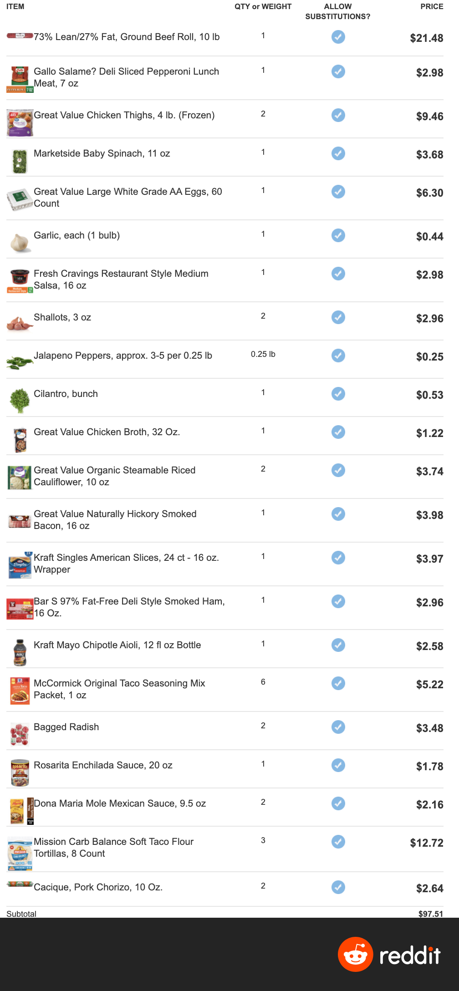
Task: Click the QTY or WEIGHT column header
Action: coord(263,6)
